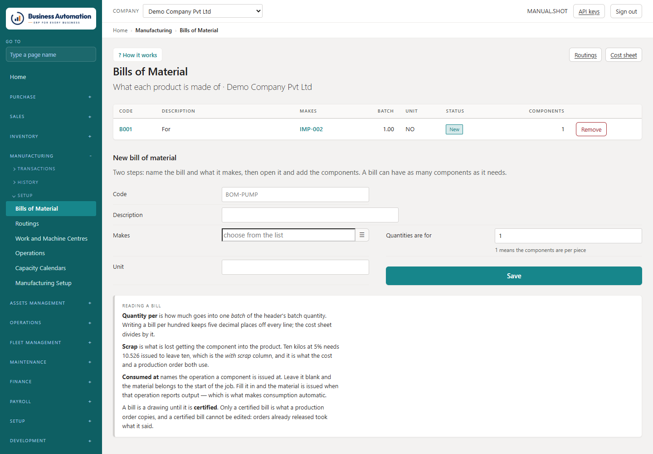Expand the Sales sidebar section
Screen dimensions: 653x454
tap(51, 117)
